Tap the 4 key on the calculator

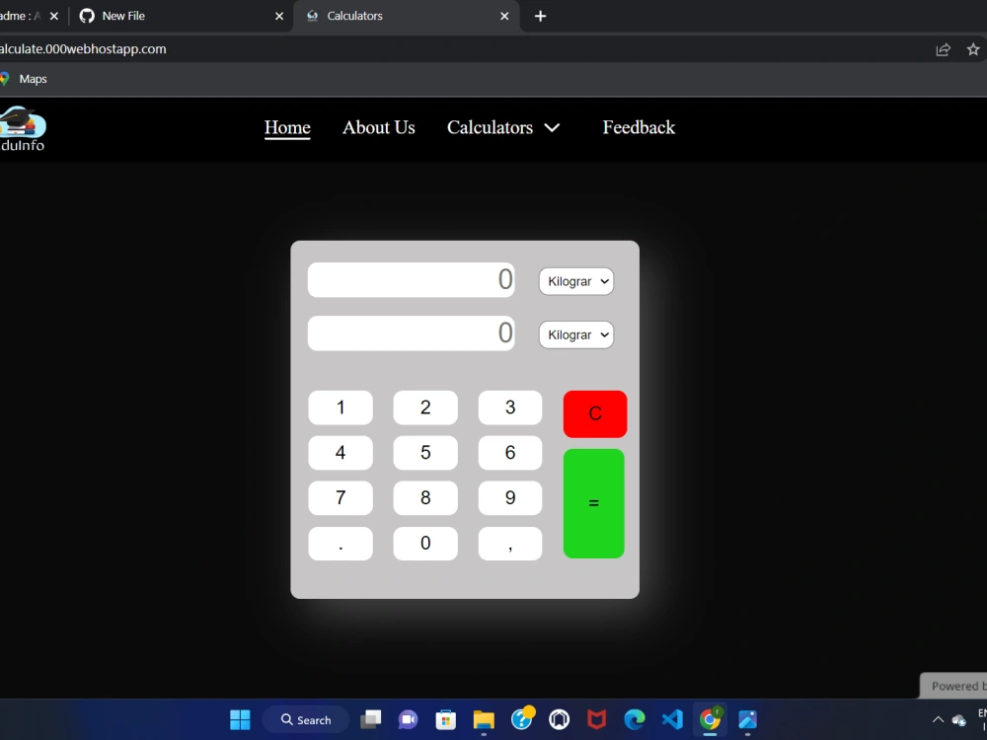point(341,453)
